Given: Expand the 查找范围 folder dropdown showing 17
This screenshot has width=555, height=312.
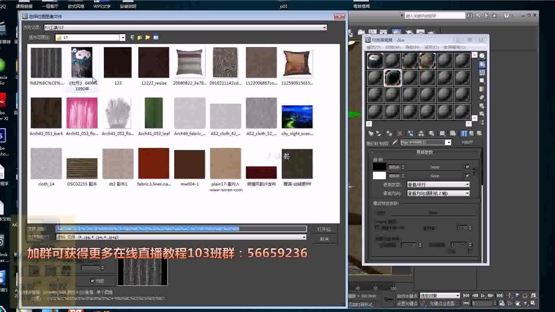Looking at the screenshot, I should tap(123, 37).
